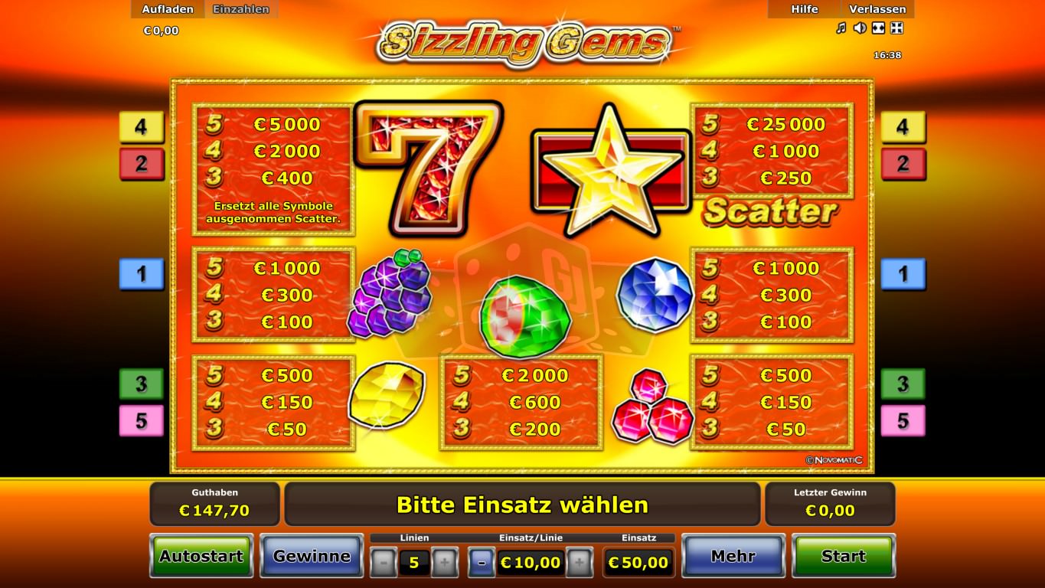Toggle fullscreen with the four-arrows icon

[x=897, y=28]
